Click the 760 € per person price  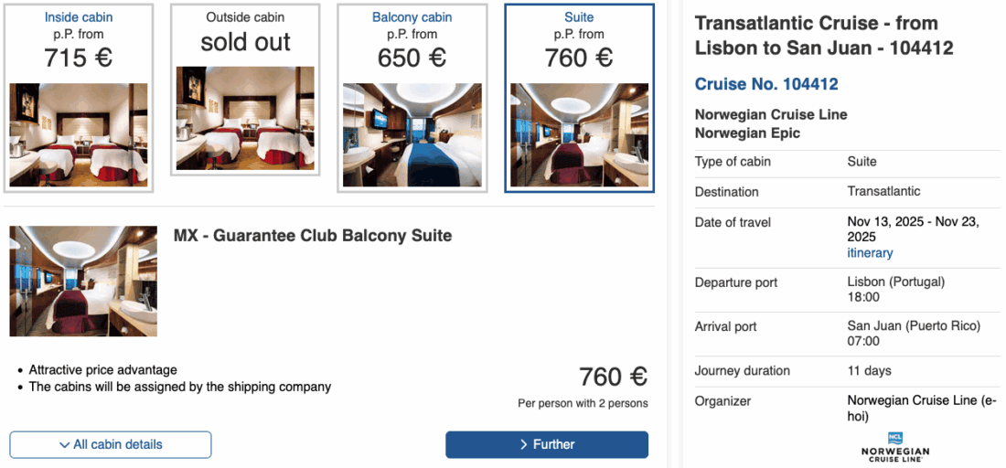tap(613, 377)
